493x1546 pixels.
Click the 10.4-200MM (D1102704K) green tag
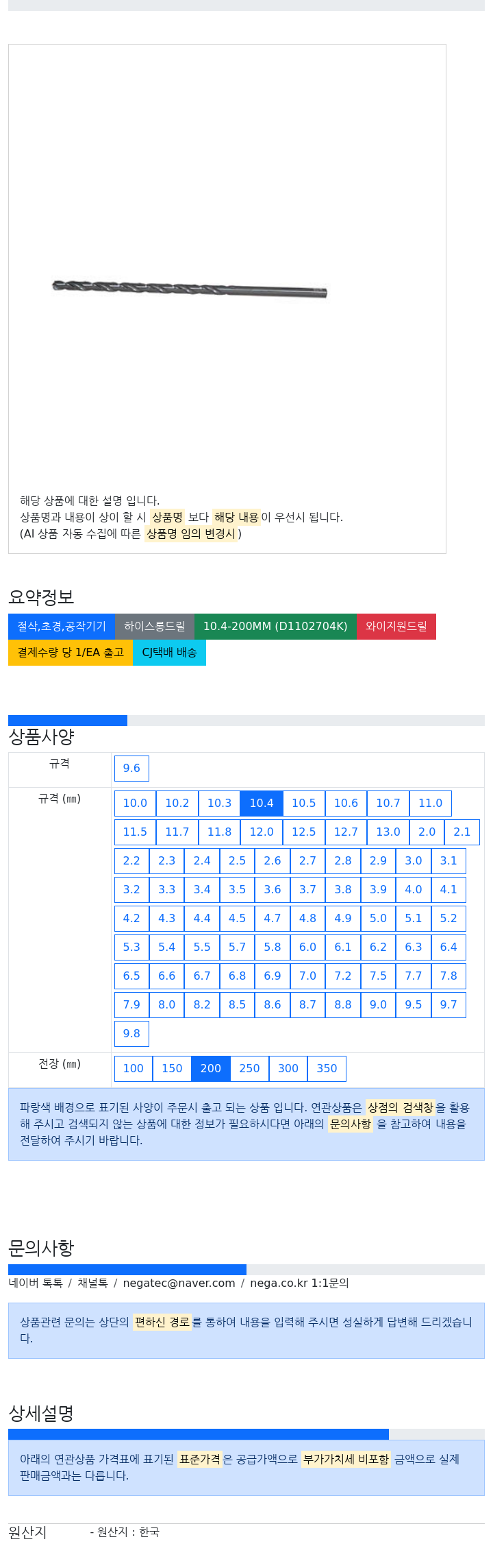point(275,626)
